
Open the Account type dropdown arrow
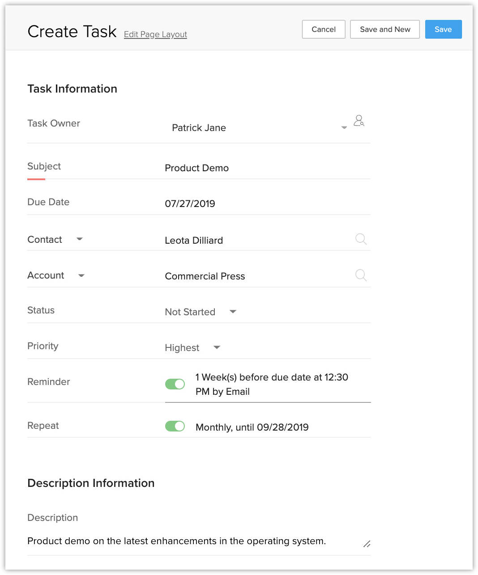point(81,275)
